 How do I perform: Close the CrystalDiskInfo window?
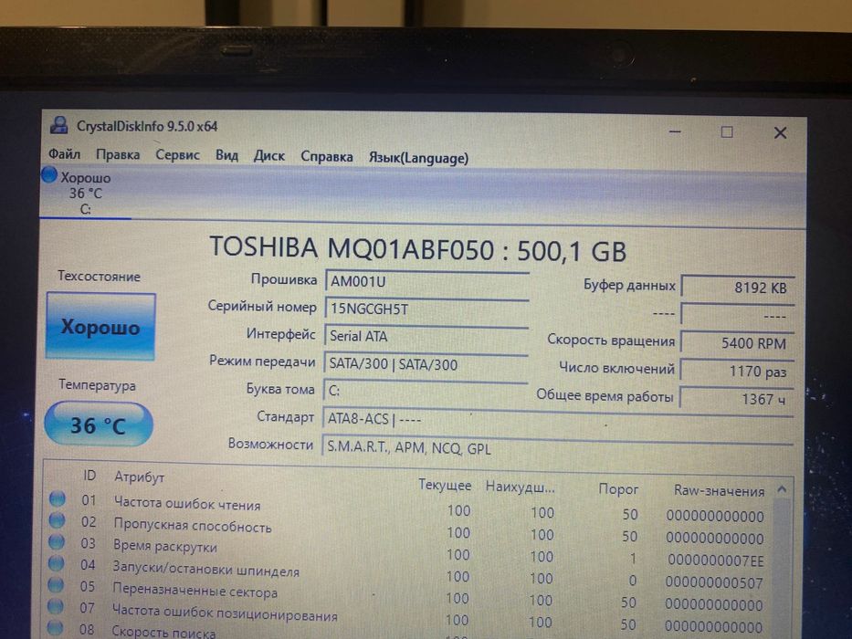[x=780, y=133]
